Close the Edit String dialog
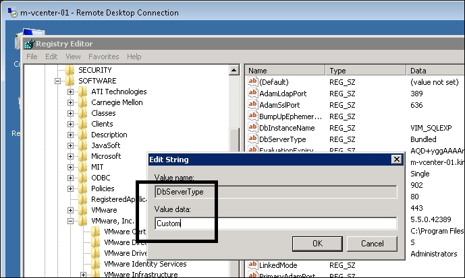The height and width of the screenshot is (278, 465). pyautogui.click(x=396, y=160)
